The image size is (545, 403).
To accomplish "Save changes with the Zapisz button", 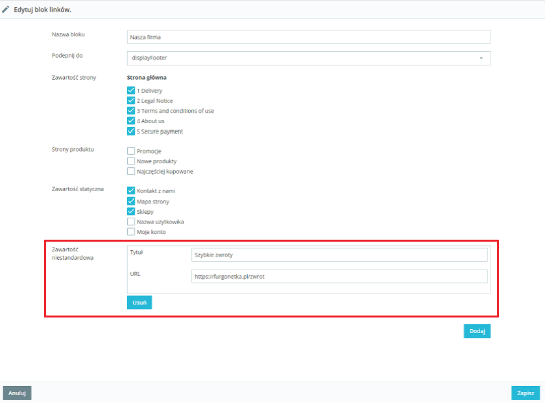I will point(526,393).
